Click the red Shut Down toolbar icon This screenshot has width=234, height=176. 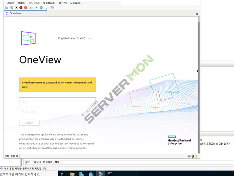click(21, 8)
